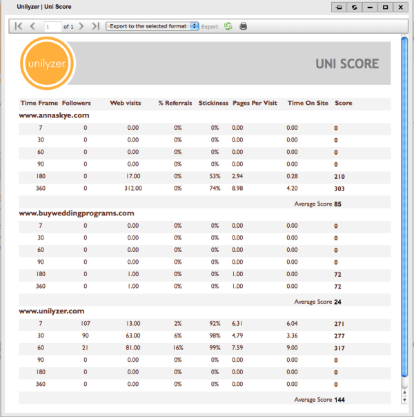Screen dimensions: 414x417
Task: Click stickiness value 98%
Action: [x=215, y=336]
